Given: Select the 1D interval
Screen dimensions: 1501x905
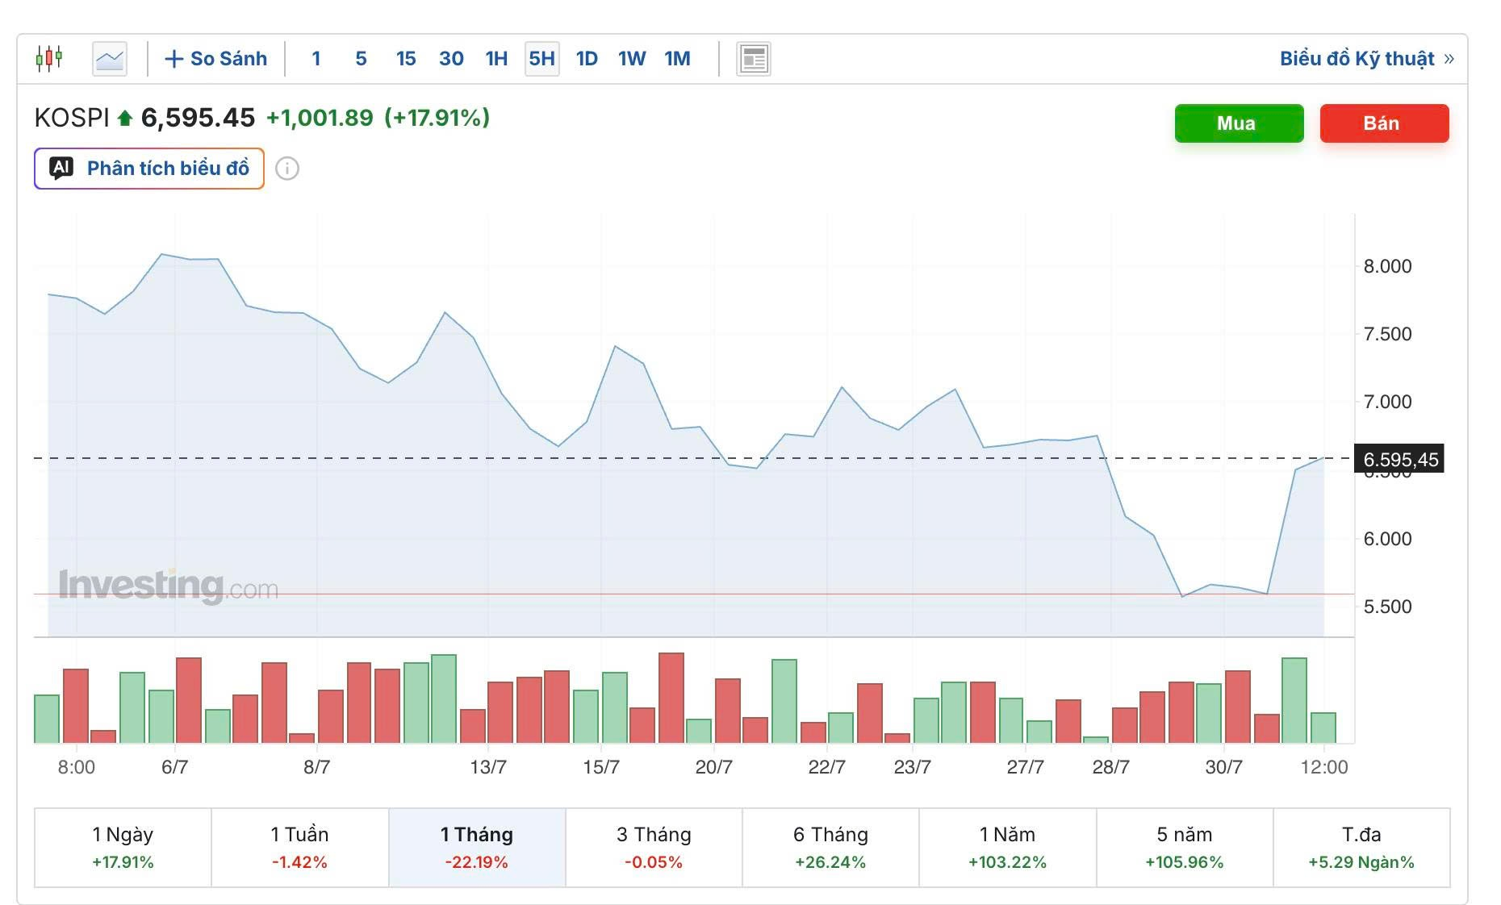Looking at the screenshot, I should tap(587, 59).
